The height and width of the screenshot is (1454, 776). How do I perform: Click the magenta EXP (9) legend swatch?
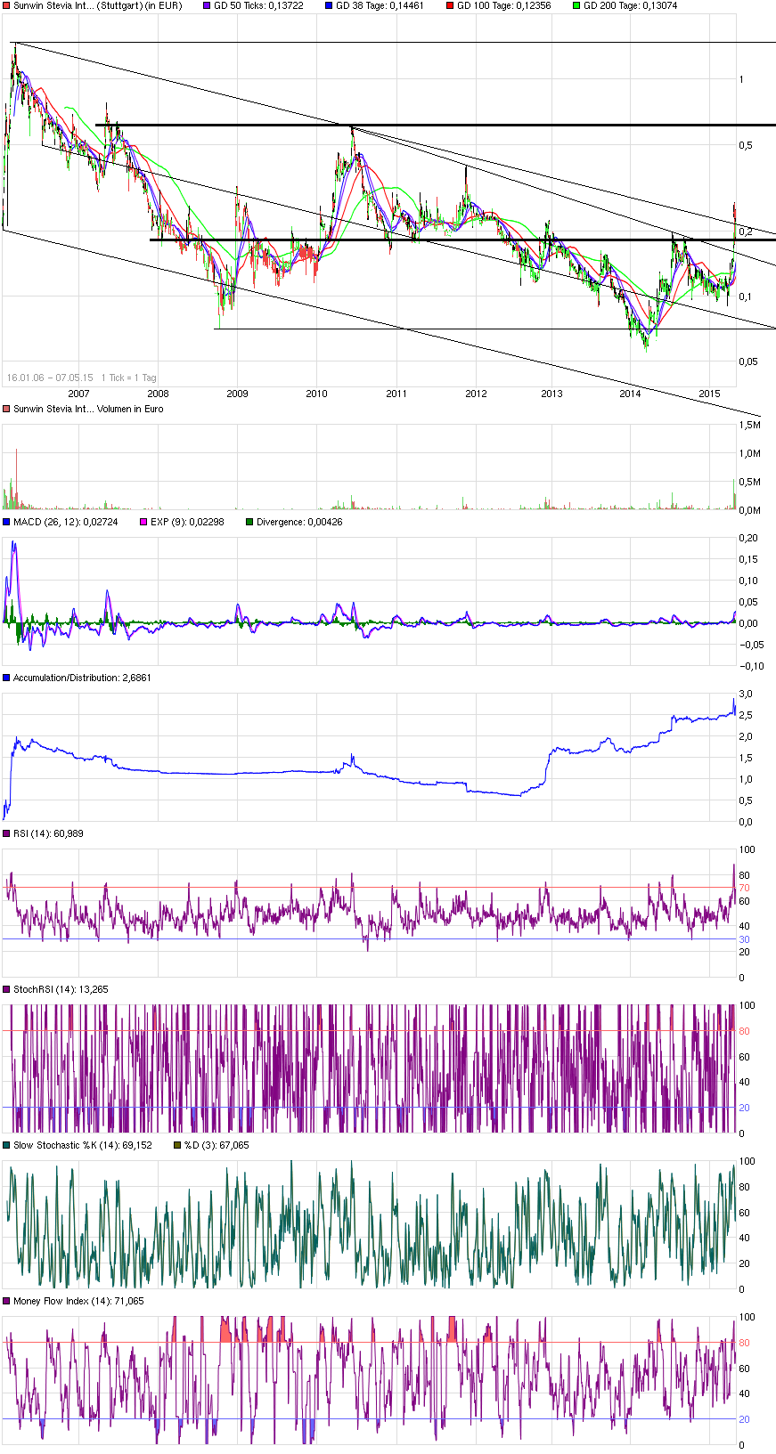click(143, 522)
